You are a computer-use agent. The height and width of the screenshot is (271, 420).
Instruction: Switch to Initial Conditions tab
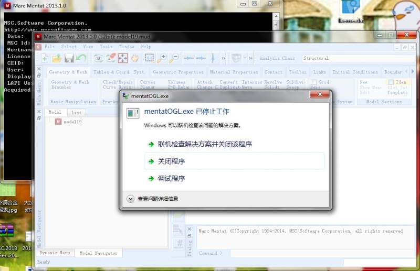(355, 72)
